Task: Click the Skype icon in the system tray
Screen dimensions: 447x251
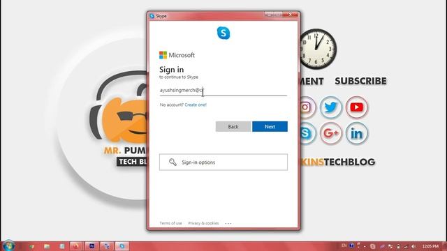Action: pos(372,246)
